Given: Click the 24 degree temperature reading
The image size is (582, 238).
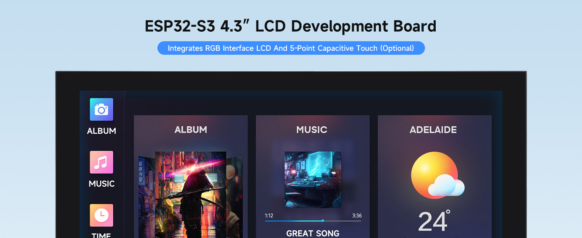Looking at the screenshot, I should (434, 221).
